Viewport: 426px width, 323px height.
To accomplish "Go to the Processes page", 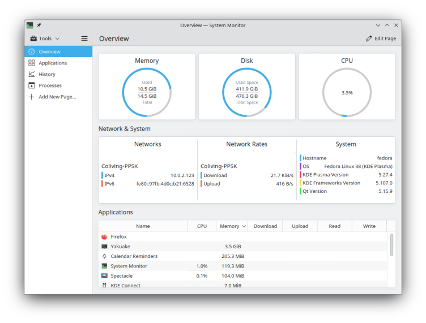I will click(50, 85).
